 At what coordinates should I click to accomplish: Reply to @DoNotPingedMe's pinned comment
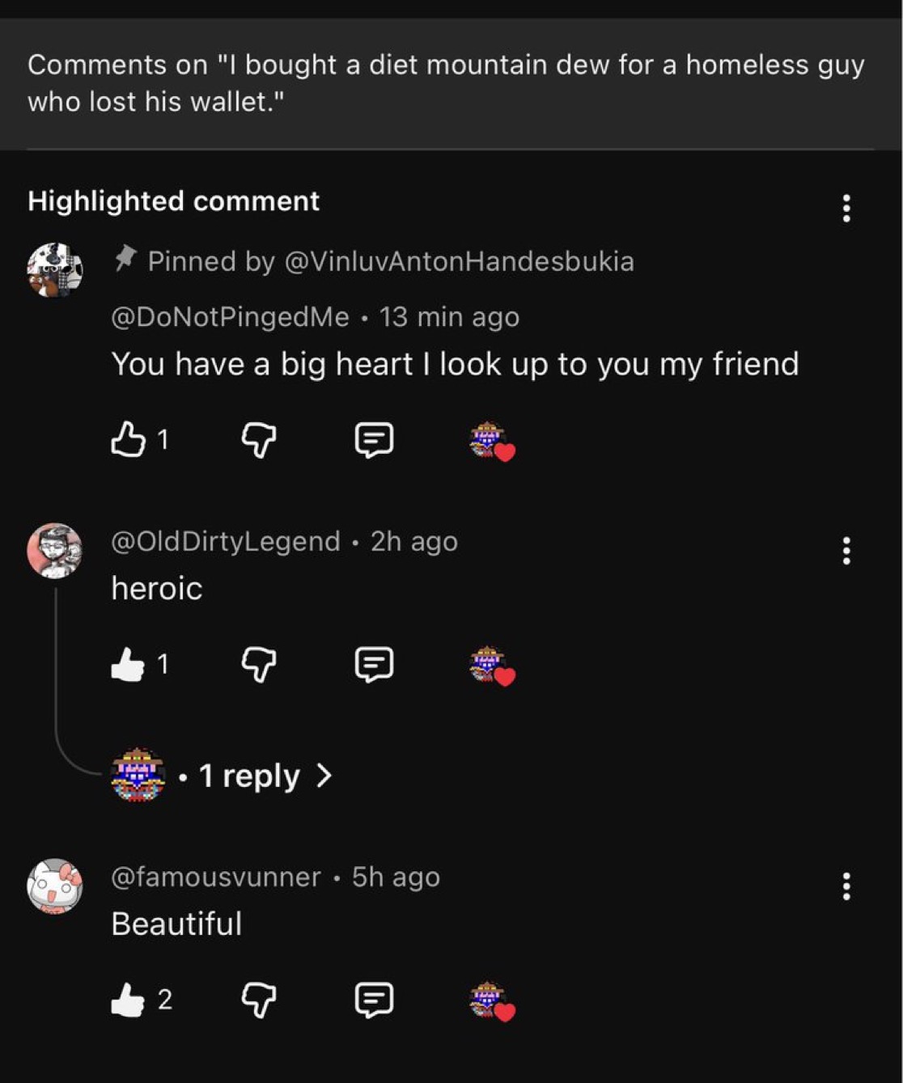[x=374, y=440]
